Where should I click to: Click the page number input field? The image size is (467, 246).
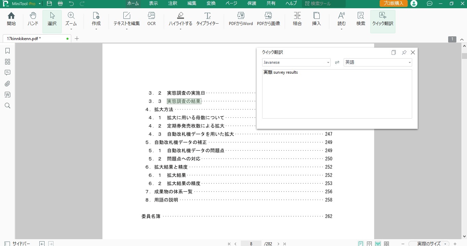pos(251,244)
